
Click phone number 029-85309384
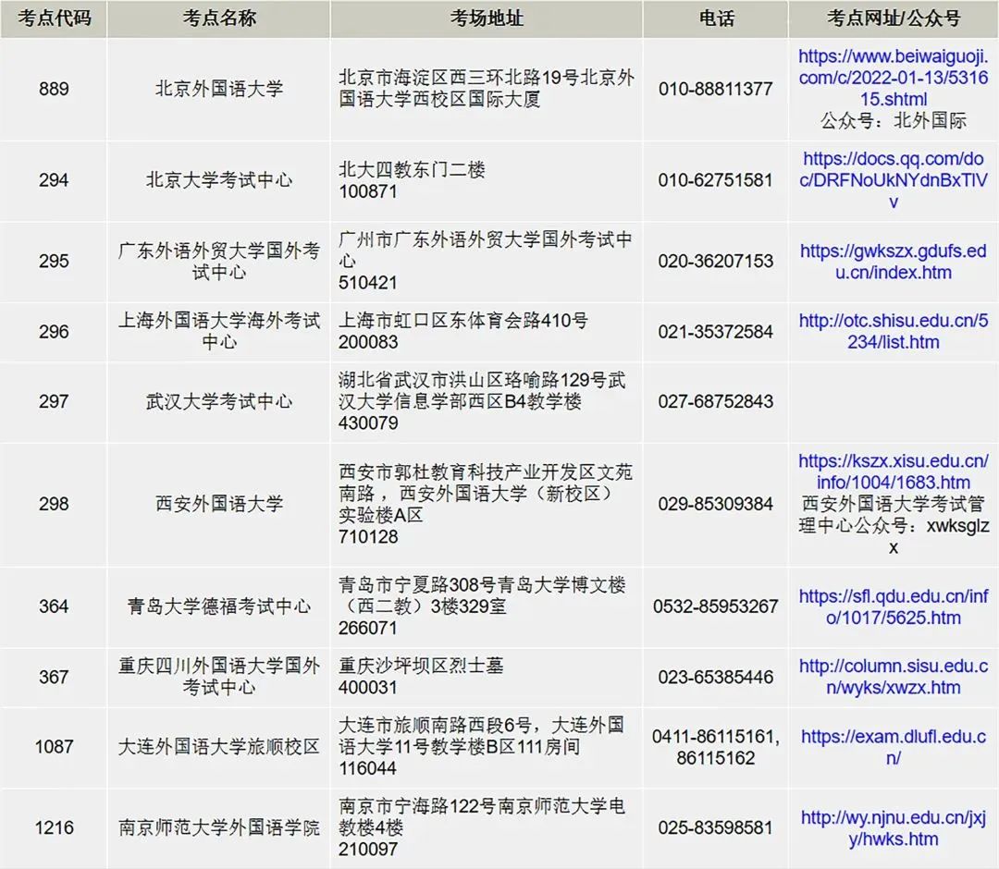pos(715,504)
